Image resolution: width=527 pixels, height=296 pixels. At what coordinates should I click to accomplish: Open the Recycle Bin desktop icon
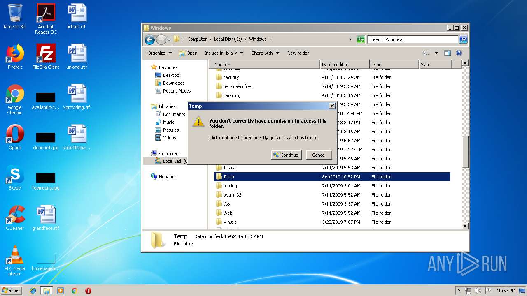point(15,16)
